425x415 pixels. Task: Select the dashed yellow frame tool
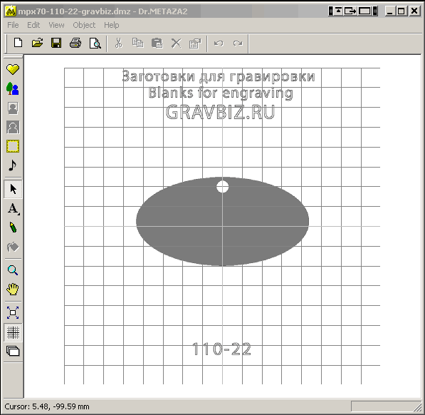13,146
